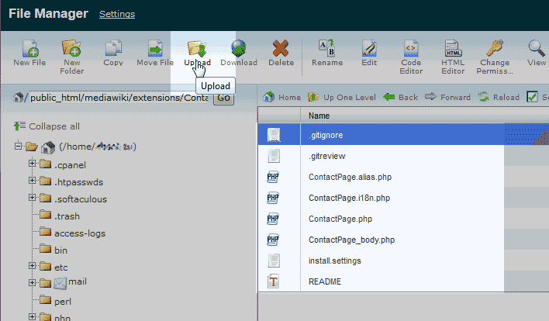The width and height of the screenshot is (549, 321).
Task: Expand the .cpanel folder tree node
Action: (x=33, y=164)
